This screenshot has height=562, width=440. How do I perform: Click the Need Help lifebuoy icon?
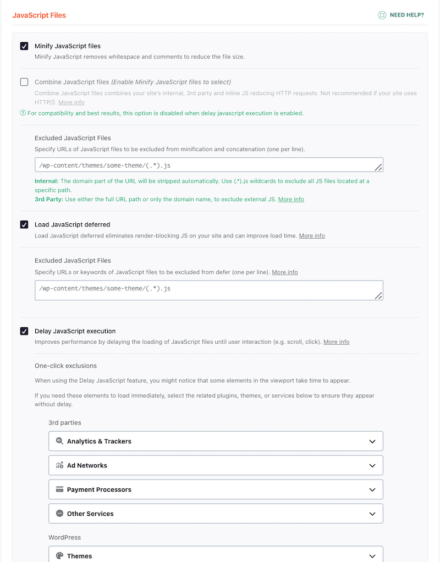pos(382,15)
